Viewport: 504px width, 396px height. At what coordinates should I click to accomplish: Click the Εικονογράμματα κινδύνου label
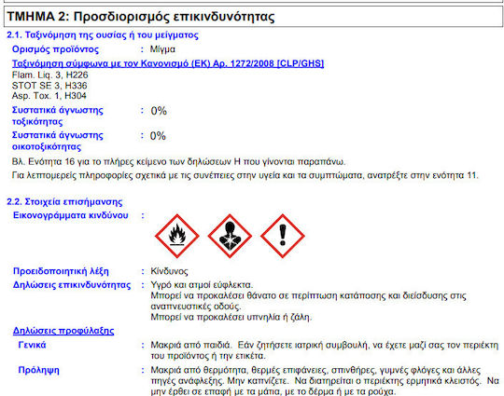[x=71, y=215]
